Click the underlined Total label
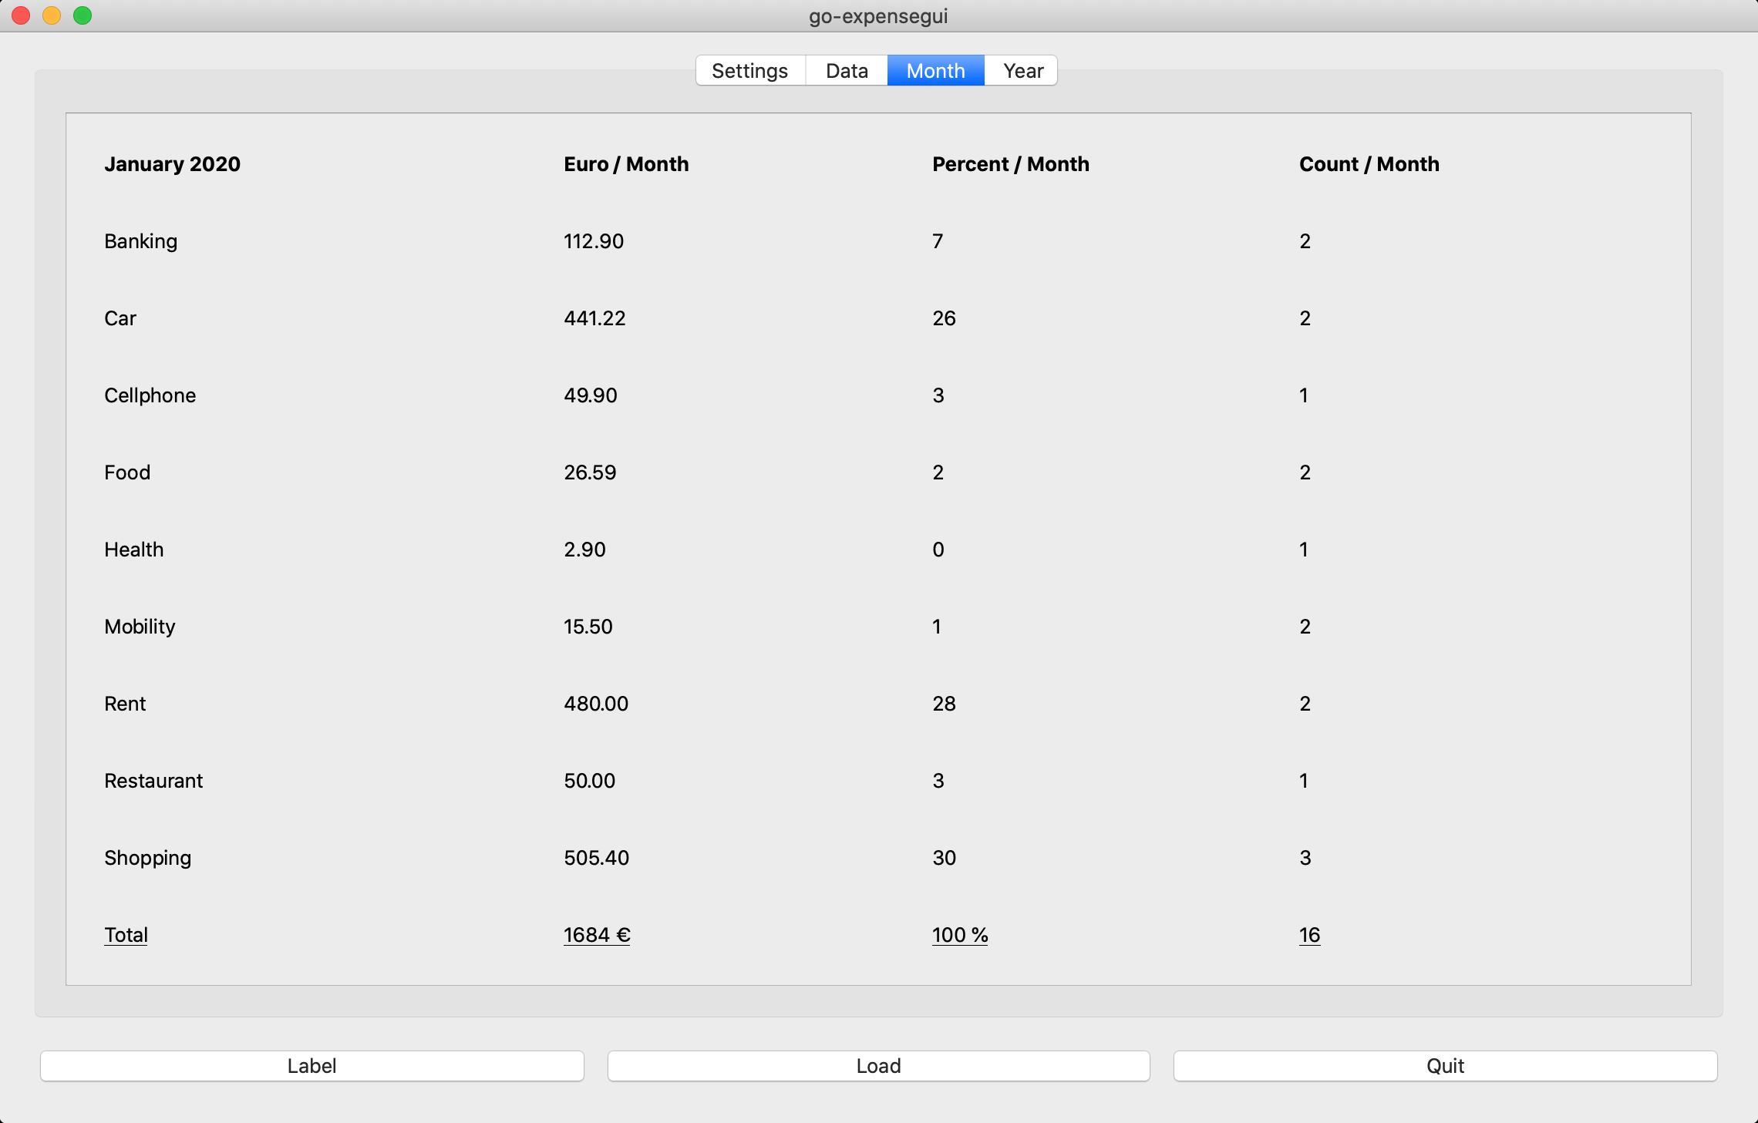The width and height of the screenshot is (1758, 1123). pos(126,935)
